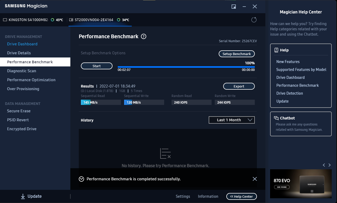Open the Last 1 Month dropdown
This screenshot has width=337, height=203.
pyautogui.click(x=232, y=120)
